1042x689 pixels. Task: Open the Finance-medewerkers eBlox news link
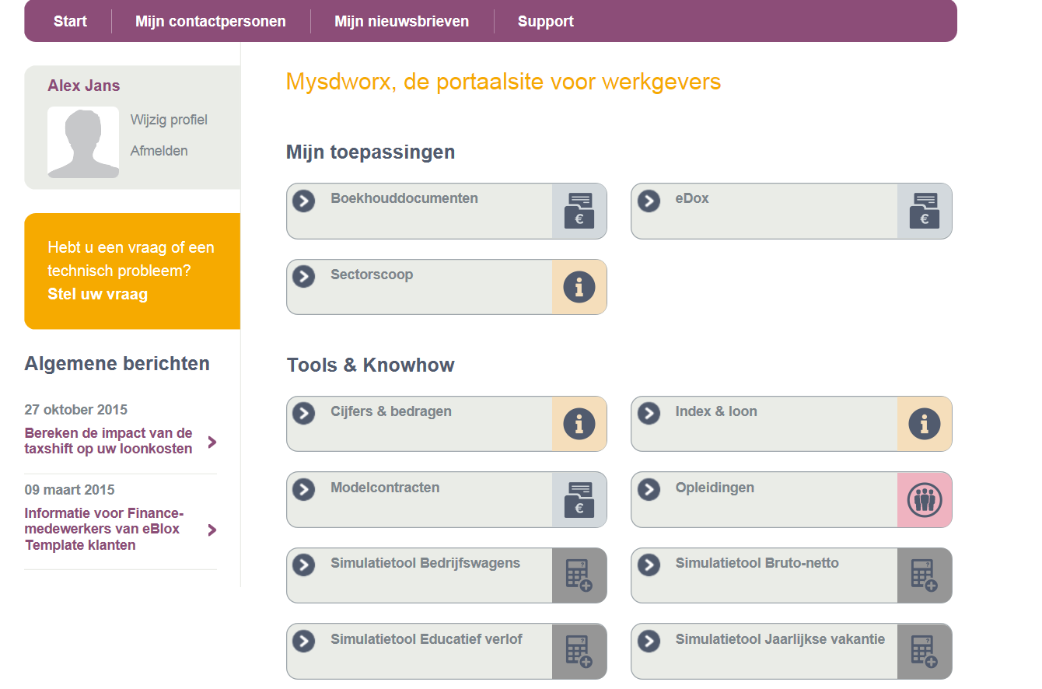coord(103,529)
